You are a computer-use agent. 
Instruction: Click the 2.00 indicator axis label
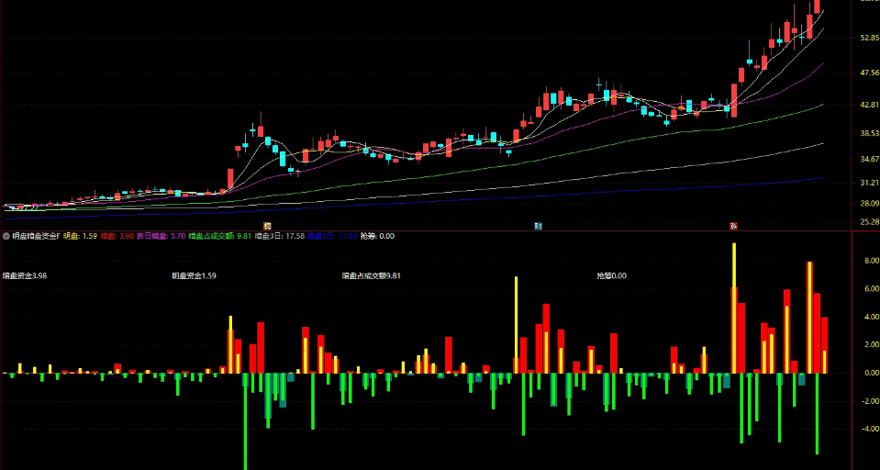point(872,345)
